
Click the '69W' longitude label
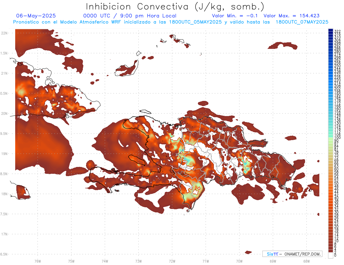click(273, 261)
